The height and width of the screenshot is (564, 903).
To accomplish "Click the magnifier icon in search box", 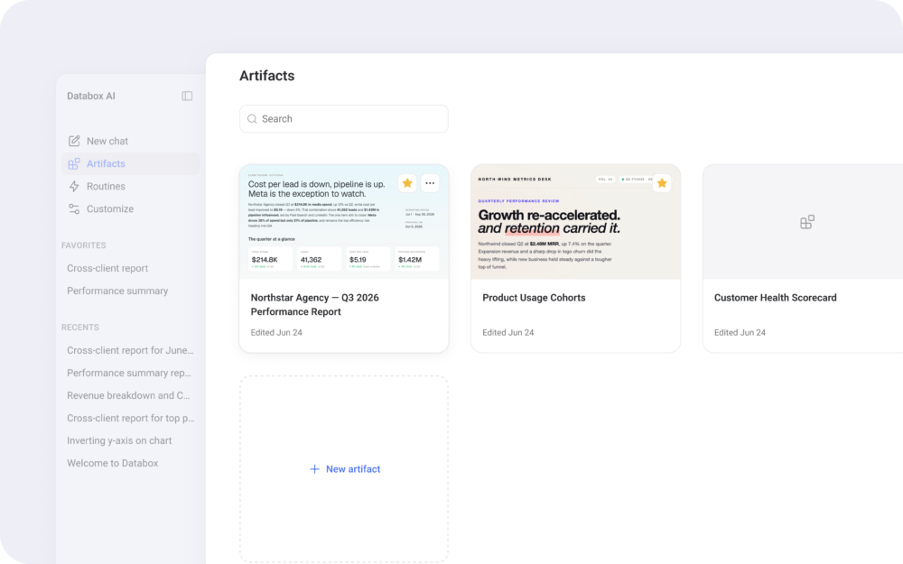I will [252, 119].
